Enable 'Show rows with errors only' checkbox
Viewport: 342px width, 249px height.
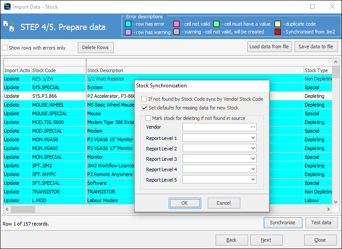coord(5,48)
